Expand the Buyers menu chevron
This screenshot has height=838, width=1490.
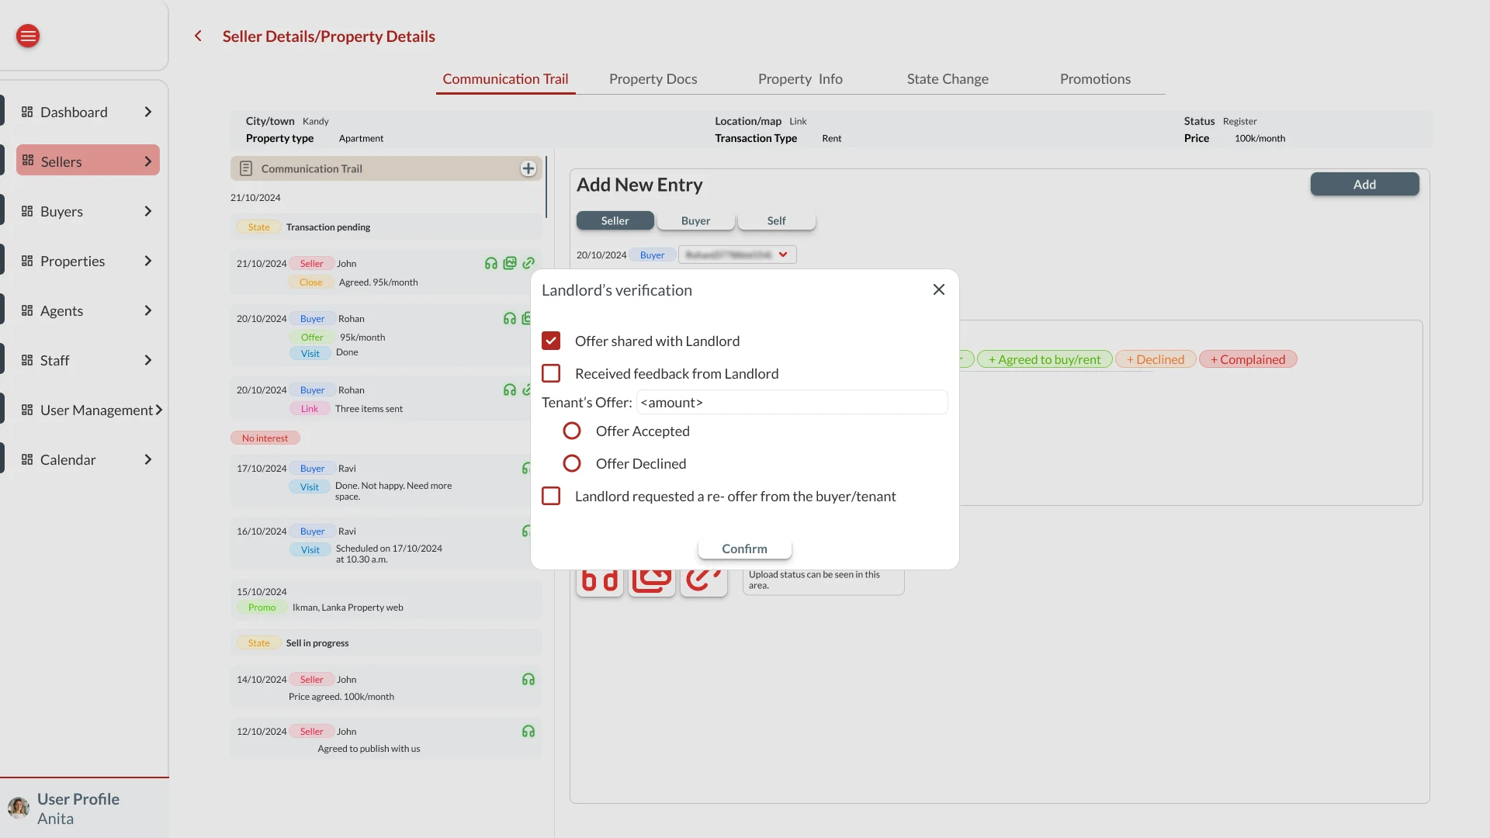pos(148,211)
